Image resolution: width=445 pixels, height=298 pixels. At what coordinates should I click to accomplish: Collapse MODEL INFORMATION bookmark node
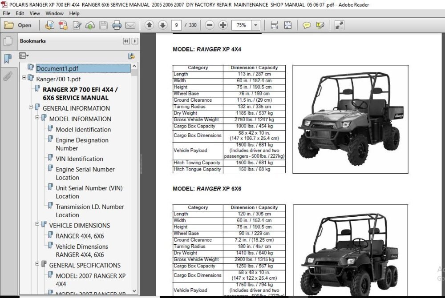(37, 117)
